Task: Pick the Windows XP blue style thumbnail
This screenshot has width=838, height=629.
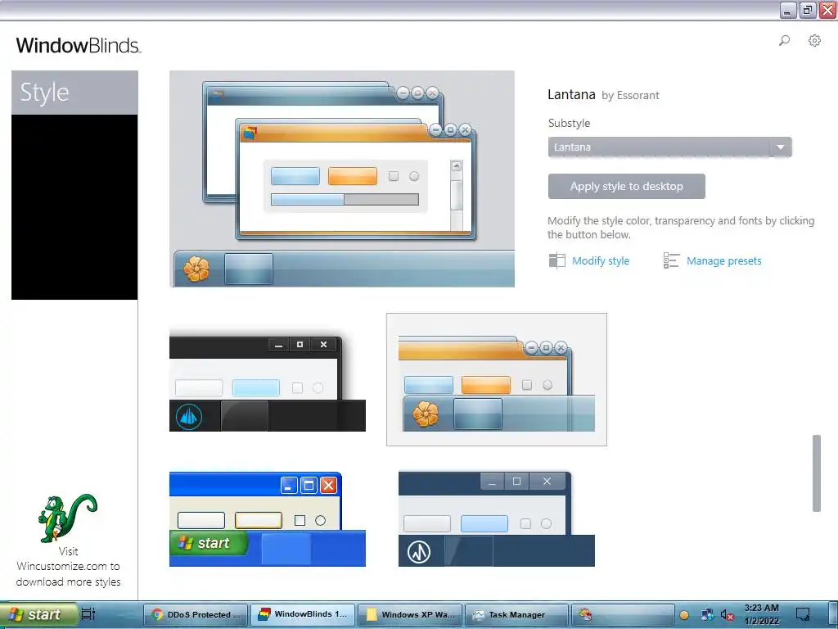Action: (x=268, y=518)
